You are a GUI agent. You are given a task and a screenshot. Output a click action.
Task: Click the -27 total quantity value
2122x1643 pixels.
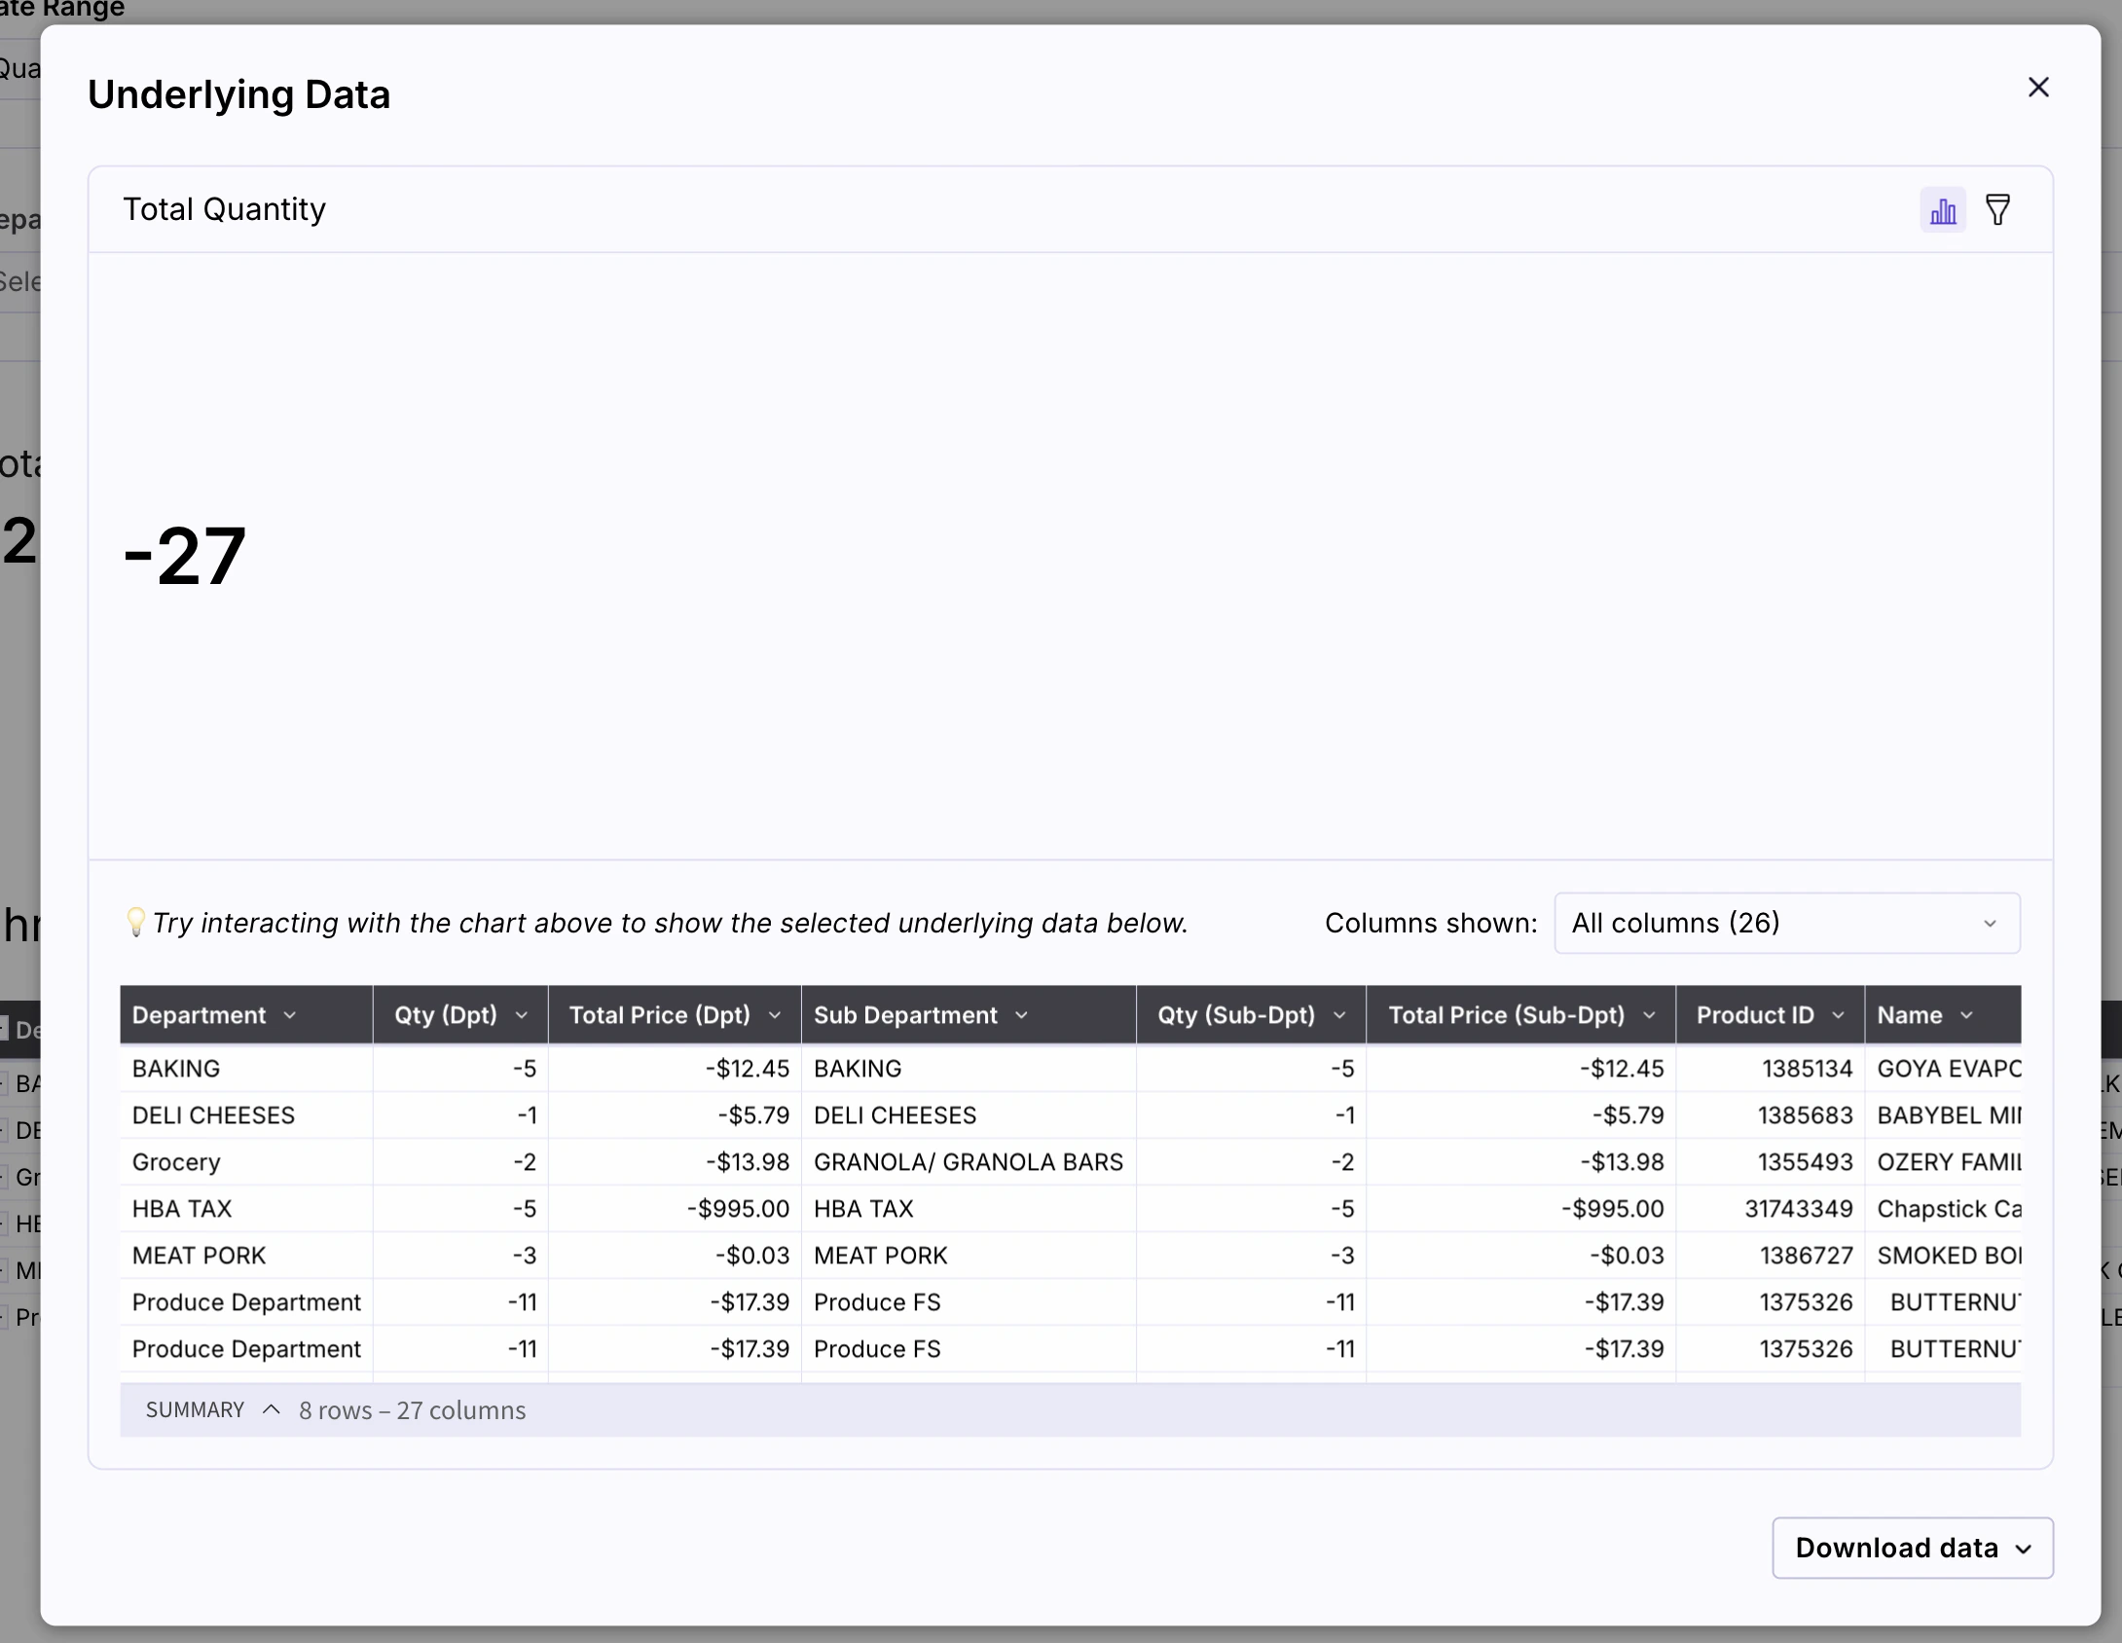coord(185,555)
